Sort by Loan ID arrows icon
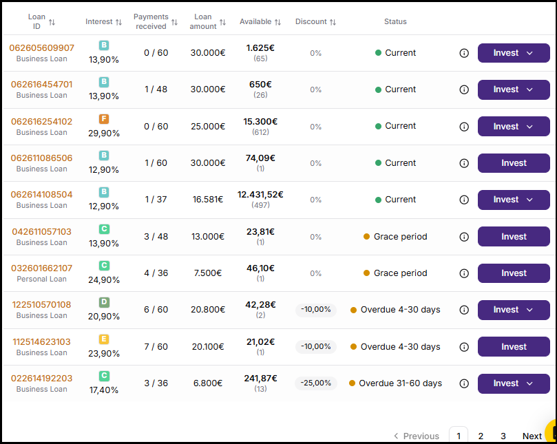557x444 pixels. pos(52,22)
